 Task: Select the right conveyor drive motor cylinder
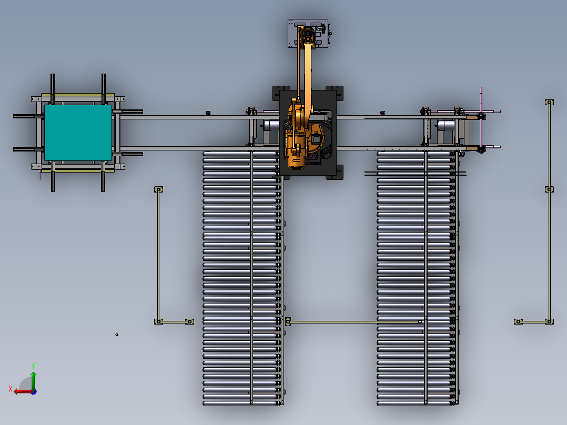pyautogui.click(x=446, y=126)
